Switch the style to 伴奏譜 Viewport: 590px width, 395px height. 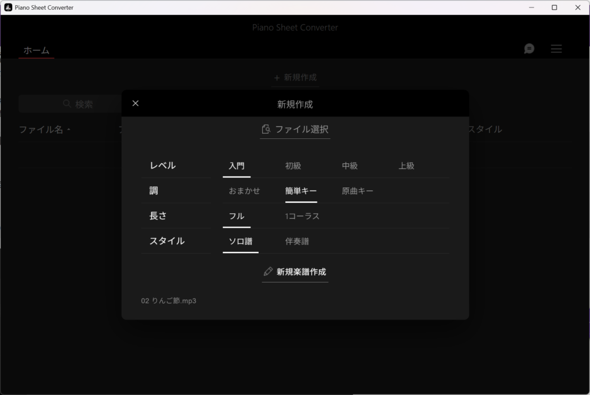(x=297, y=242)
